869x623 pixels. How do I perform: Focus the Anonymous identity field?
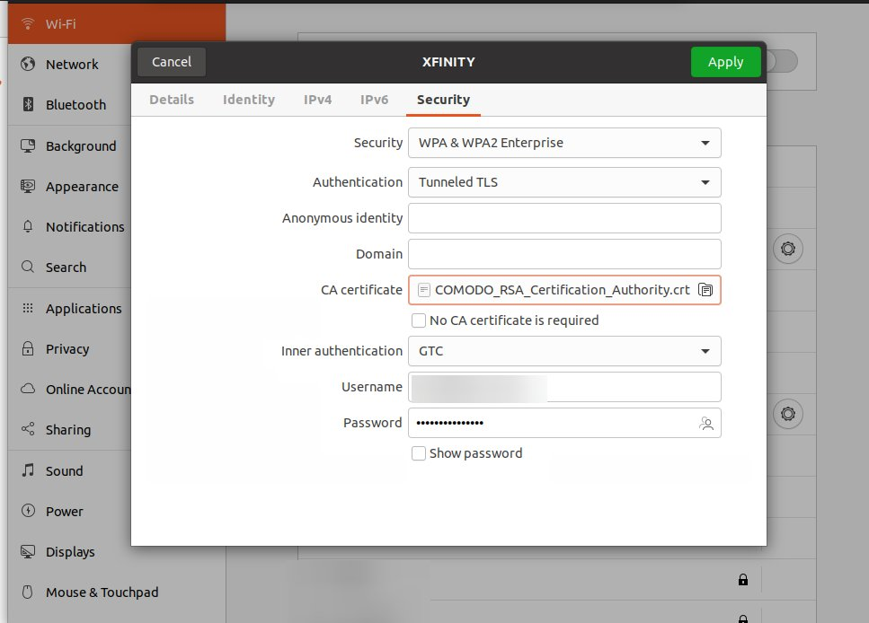click(x=564, y=218)
